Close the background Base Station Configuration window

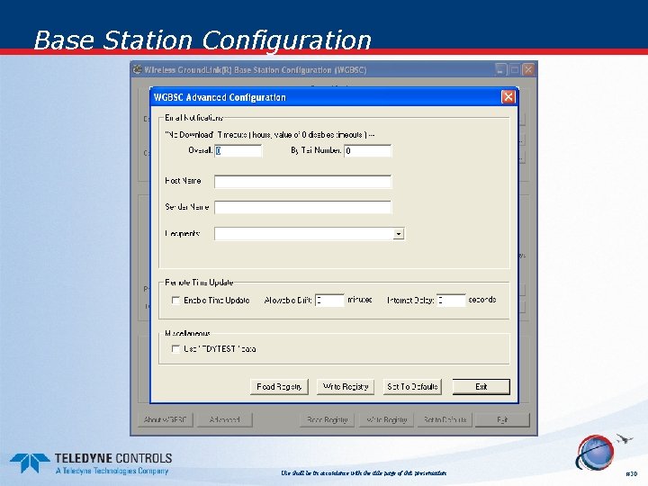[528, 70]
